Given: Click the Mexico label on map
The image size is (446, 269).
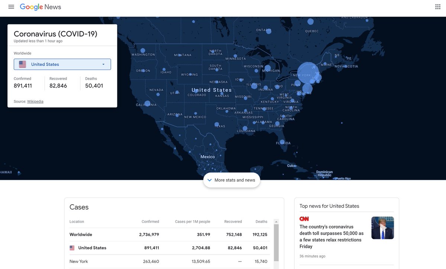Looking at the screenshot, I should coord(208,157).
